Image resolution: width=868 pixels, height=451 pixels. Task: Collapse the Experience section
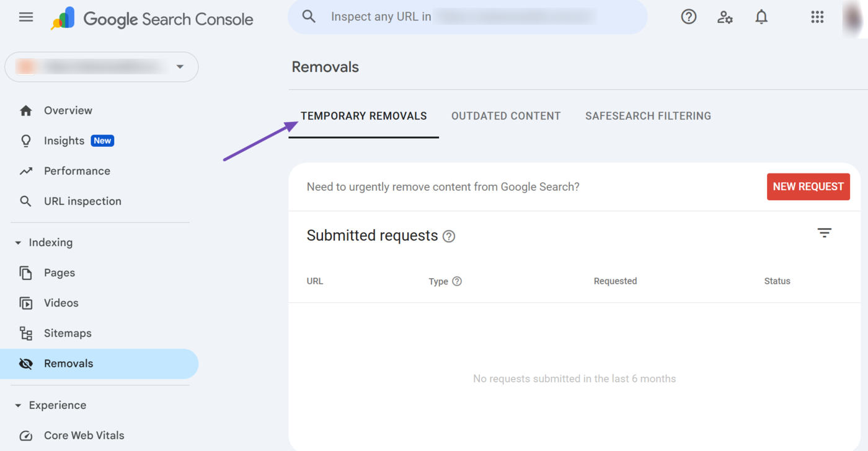pos(18,406)
